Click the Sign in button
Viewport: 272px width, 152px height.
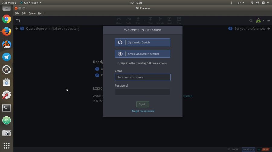point(143,104)
